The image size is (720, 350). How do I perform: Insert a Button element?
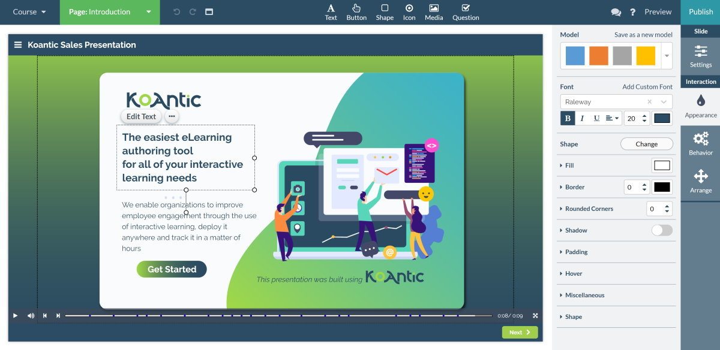click(x=356, y=12)
